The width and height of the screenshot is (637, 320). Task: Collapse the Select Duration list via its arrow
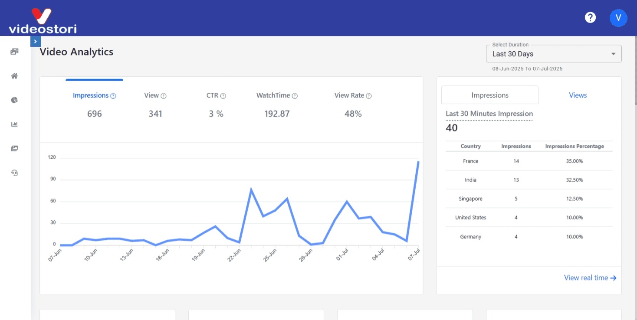613,53
